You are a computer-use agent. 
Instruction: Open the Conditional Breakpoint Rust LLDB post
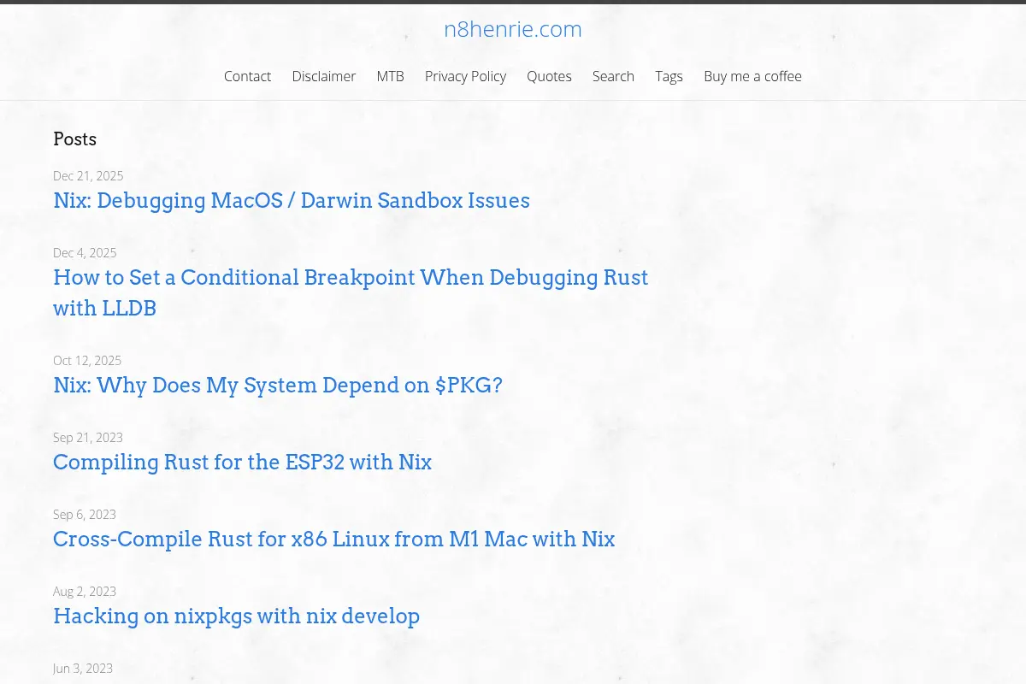pyautogui.click(x=351, y=292)
